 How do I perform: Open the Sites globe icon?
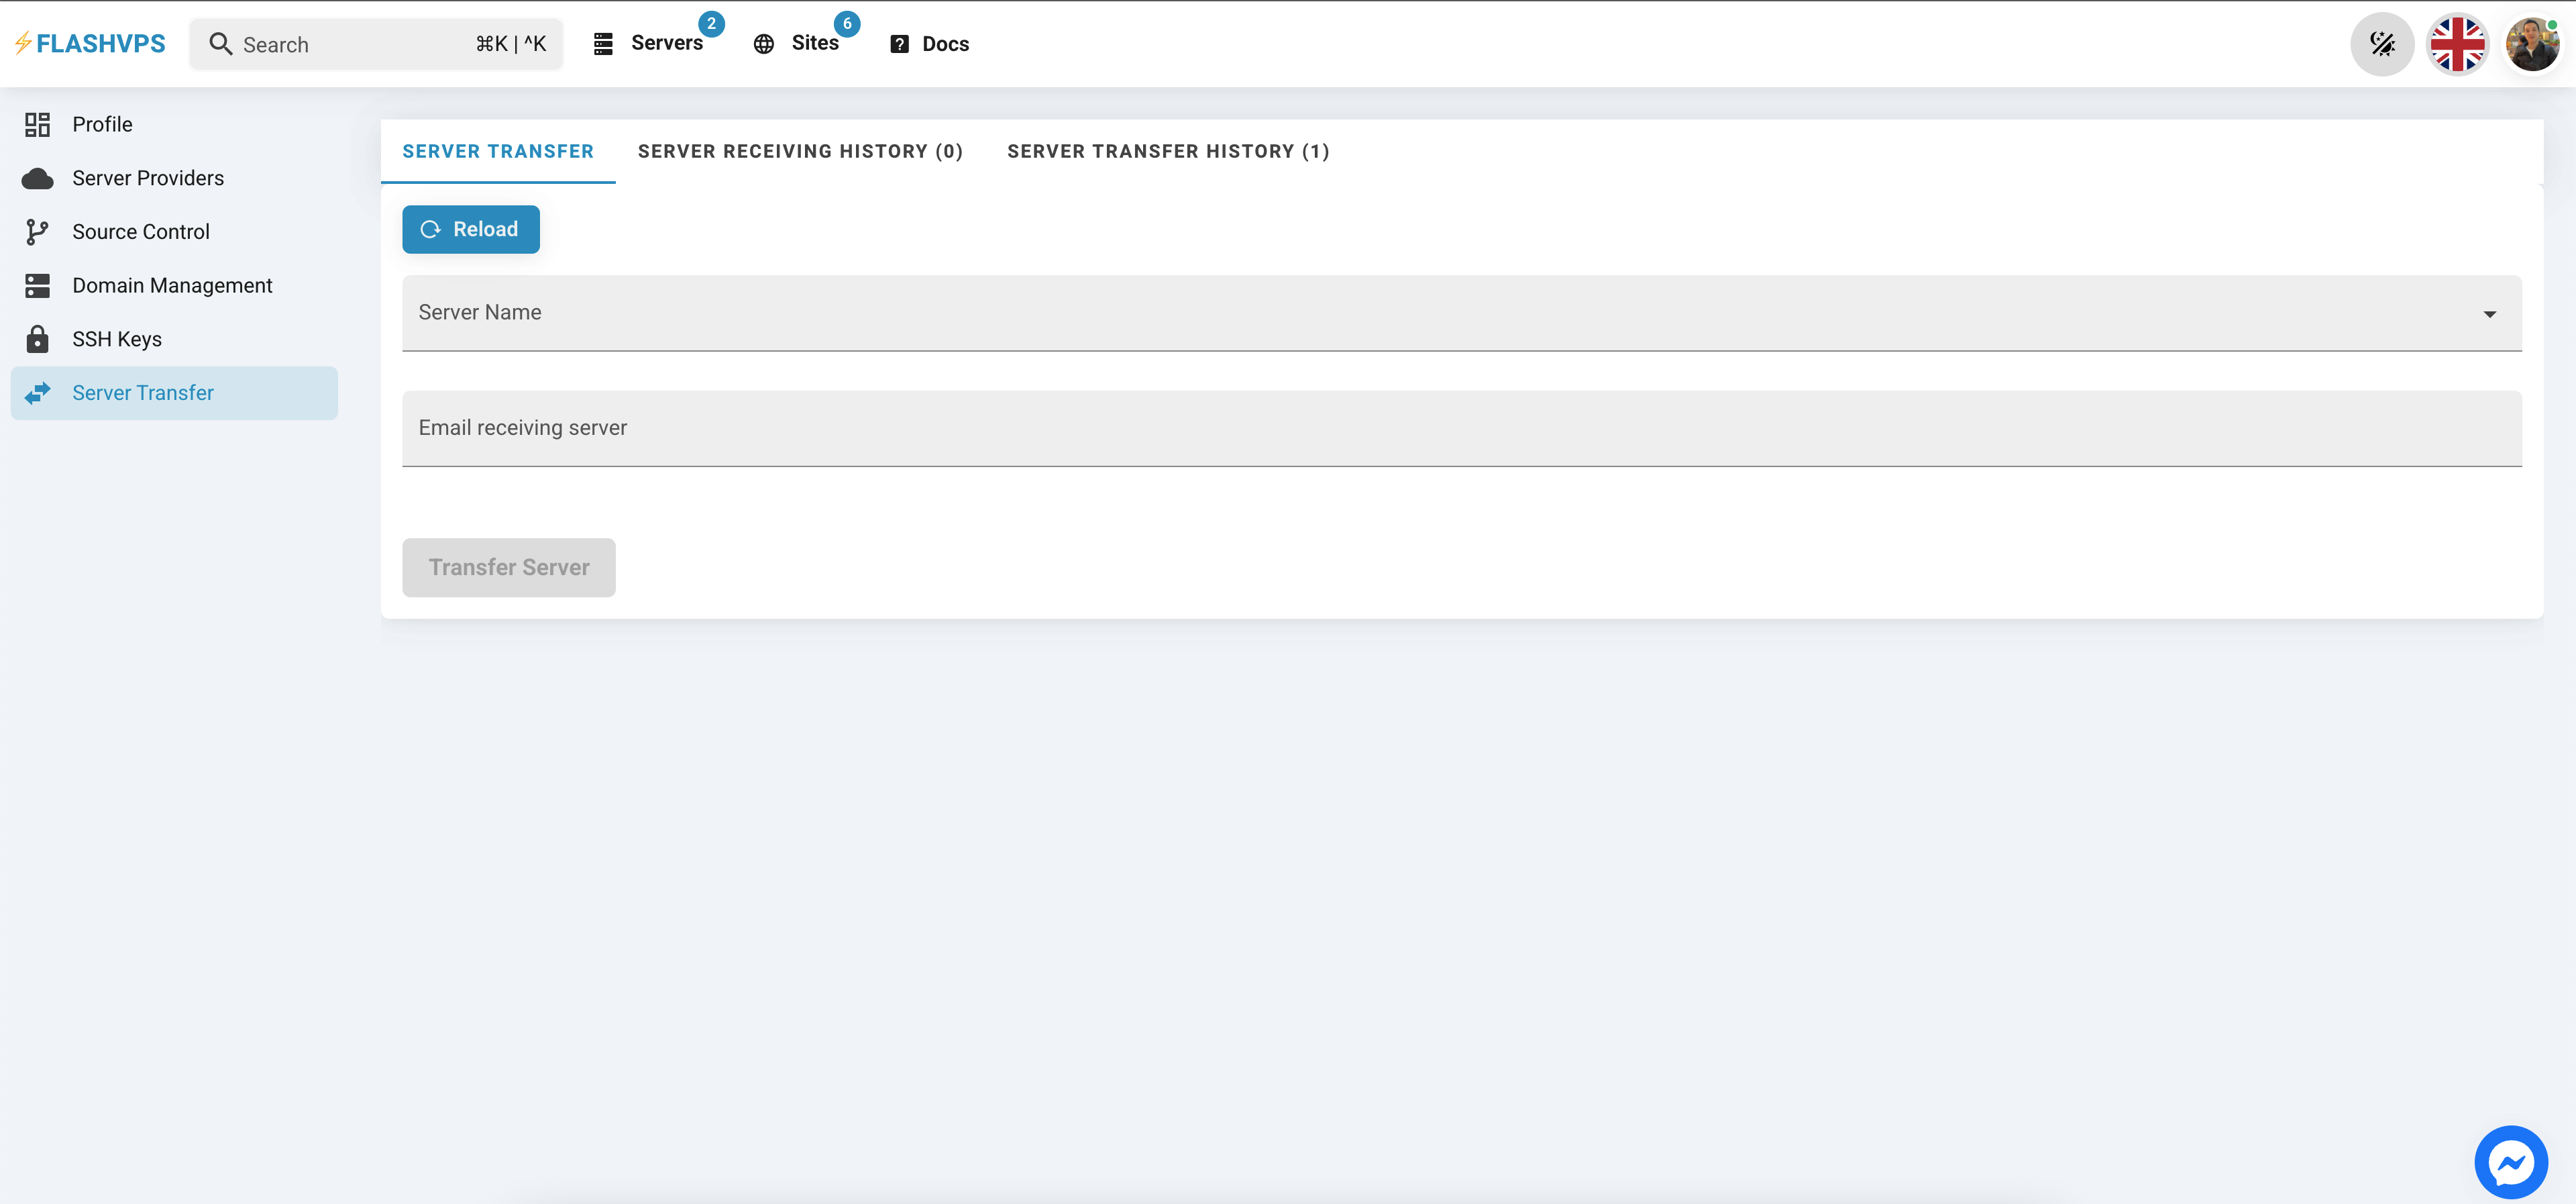click(x=763, y=43)
